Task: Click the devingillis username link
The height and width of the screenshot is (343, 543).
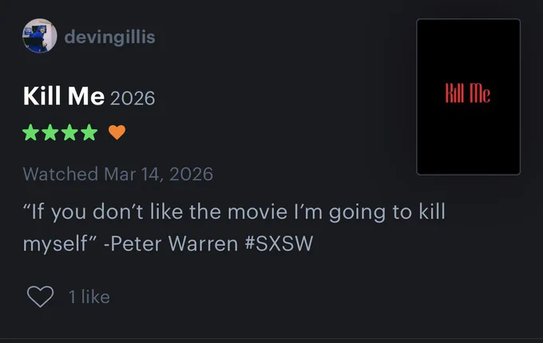Action: tap(109, 37)
